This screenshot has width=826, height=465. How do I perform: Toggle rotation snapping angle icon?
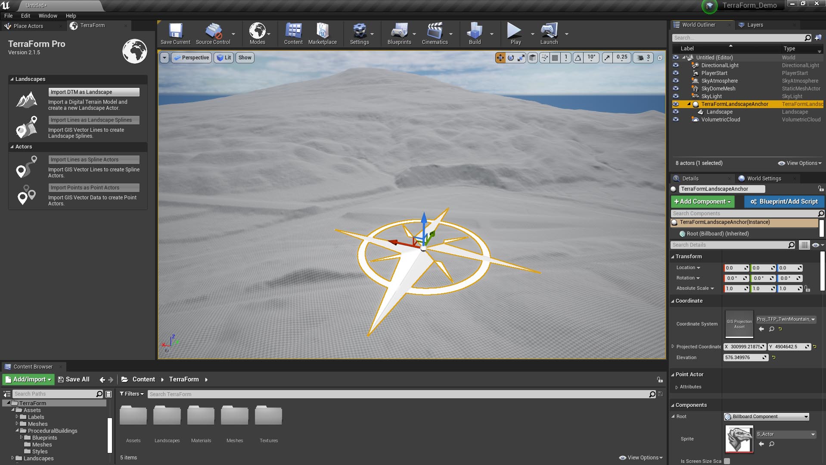coord(578,58)
